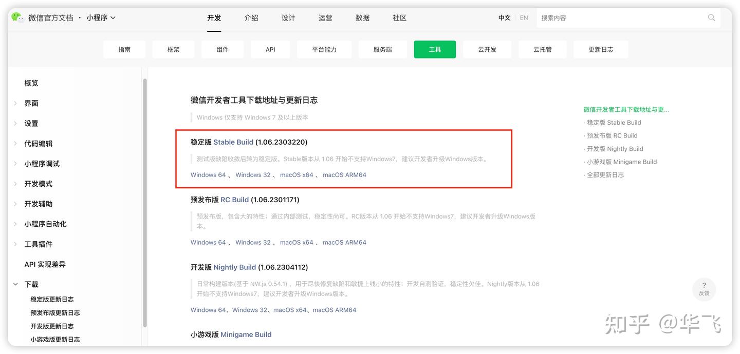This screenshot has height=354, width=740.
Task: Open the 小程序 dropdown in header
Action: [x=101, y=17]
